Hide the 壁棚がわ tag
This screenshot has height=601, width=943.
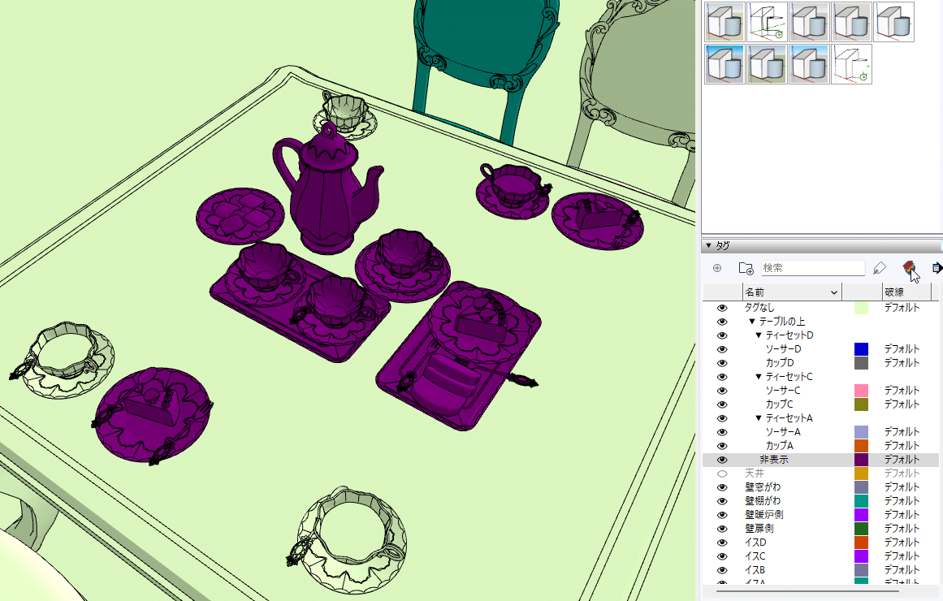point(722,501)
